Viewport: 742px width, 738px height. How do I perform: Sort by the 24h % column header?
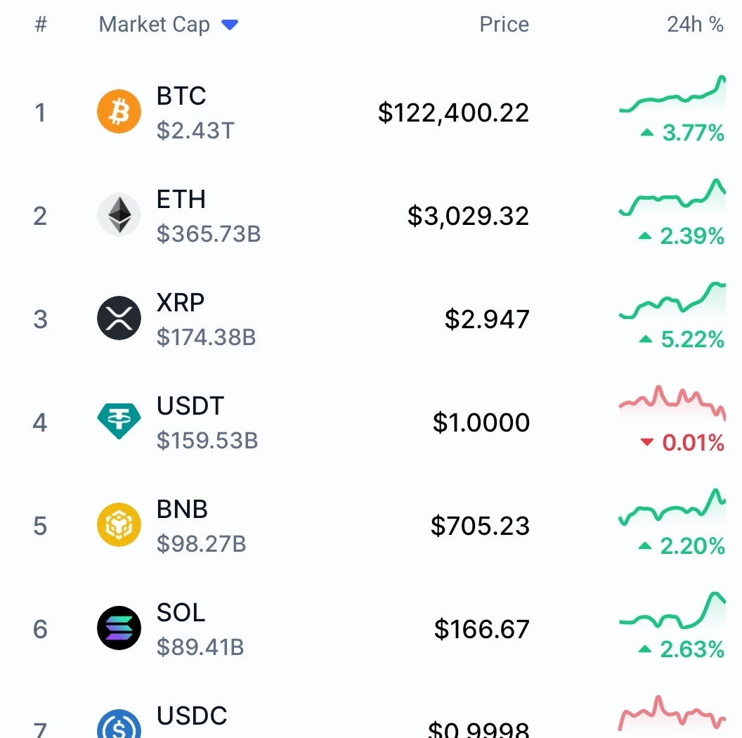point(695,24)
